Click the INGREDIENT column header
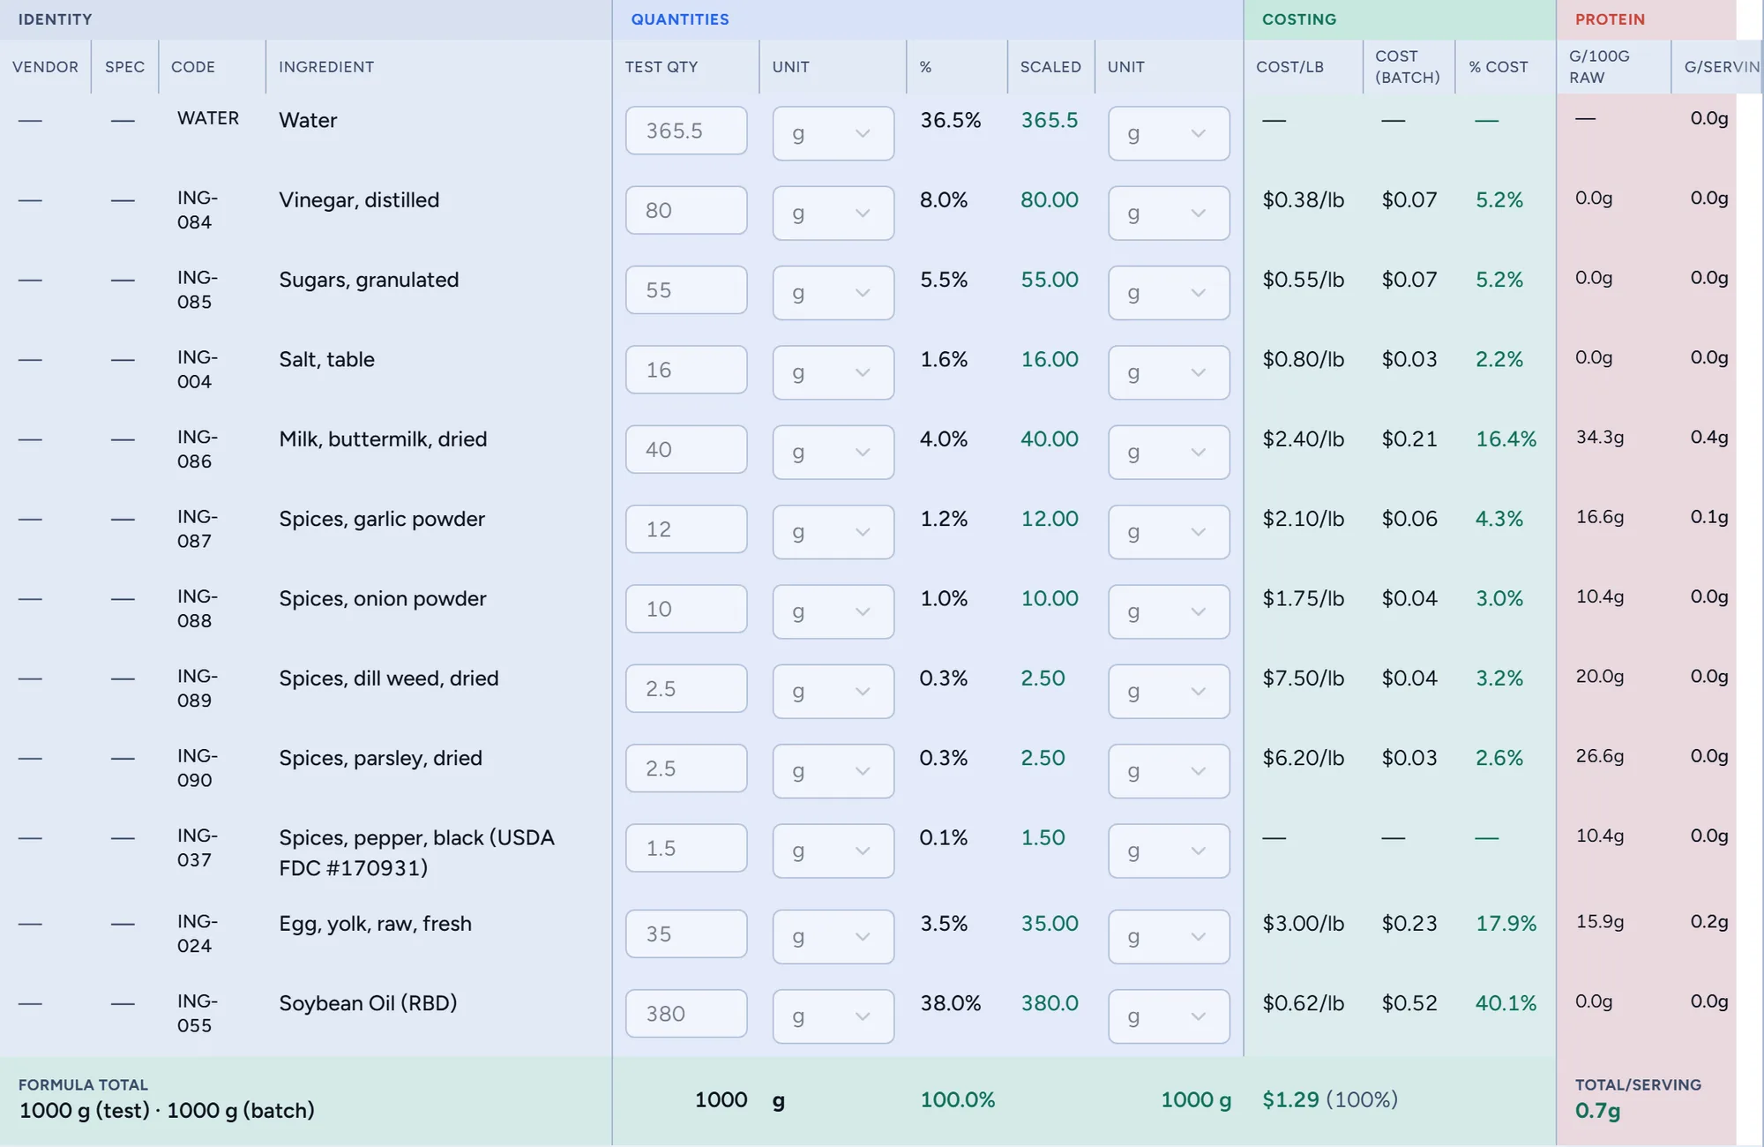This screenshot has width=1764, height=1147. 326,67
